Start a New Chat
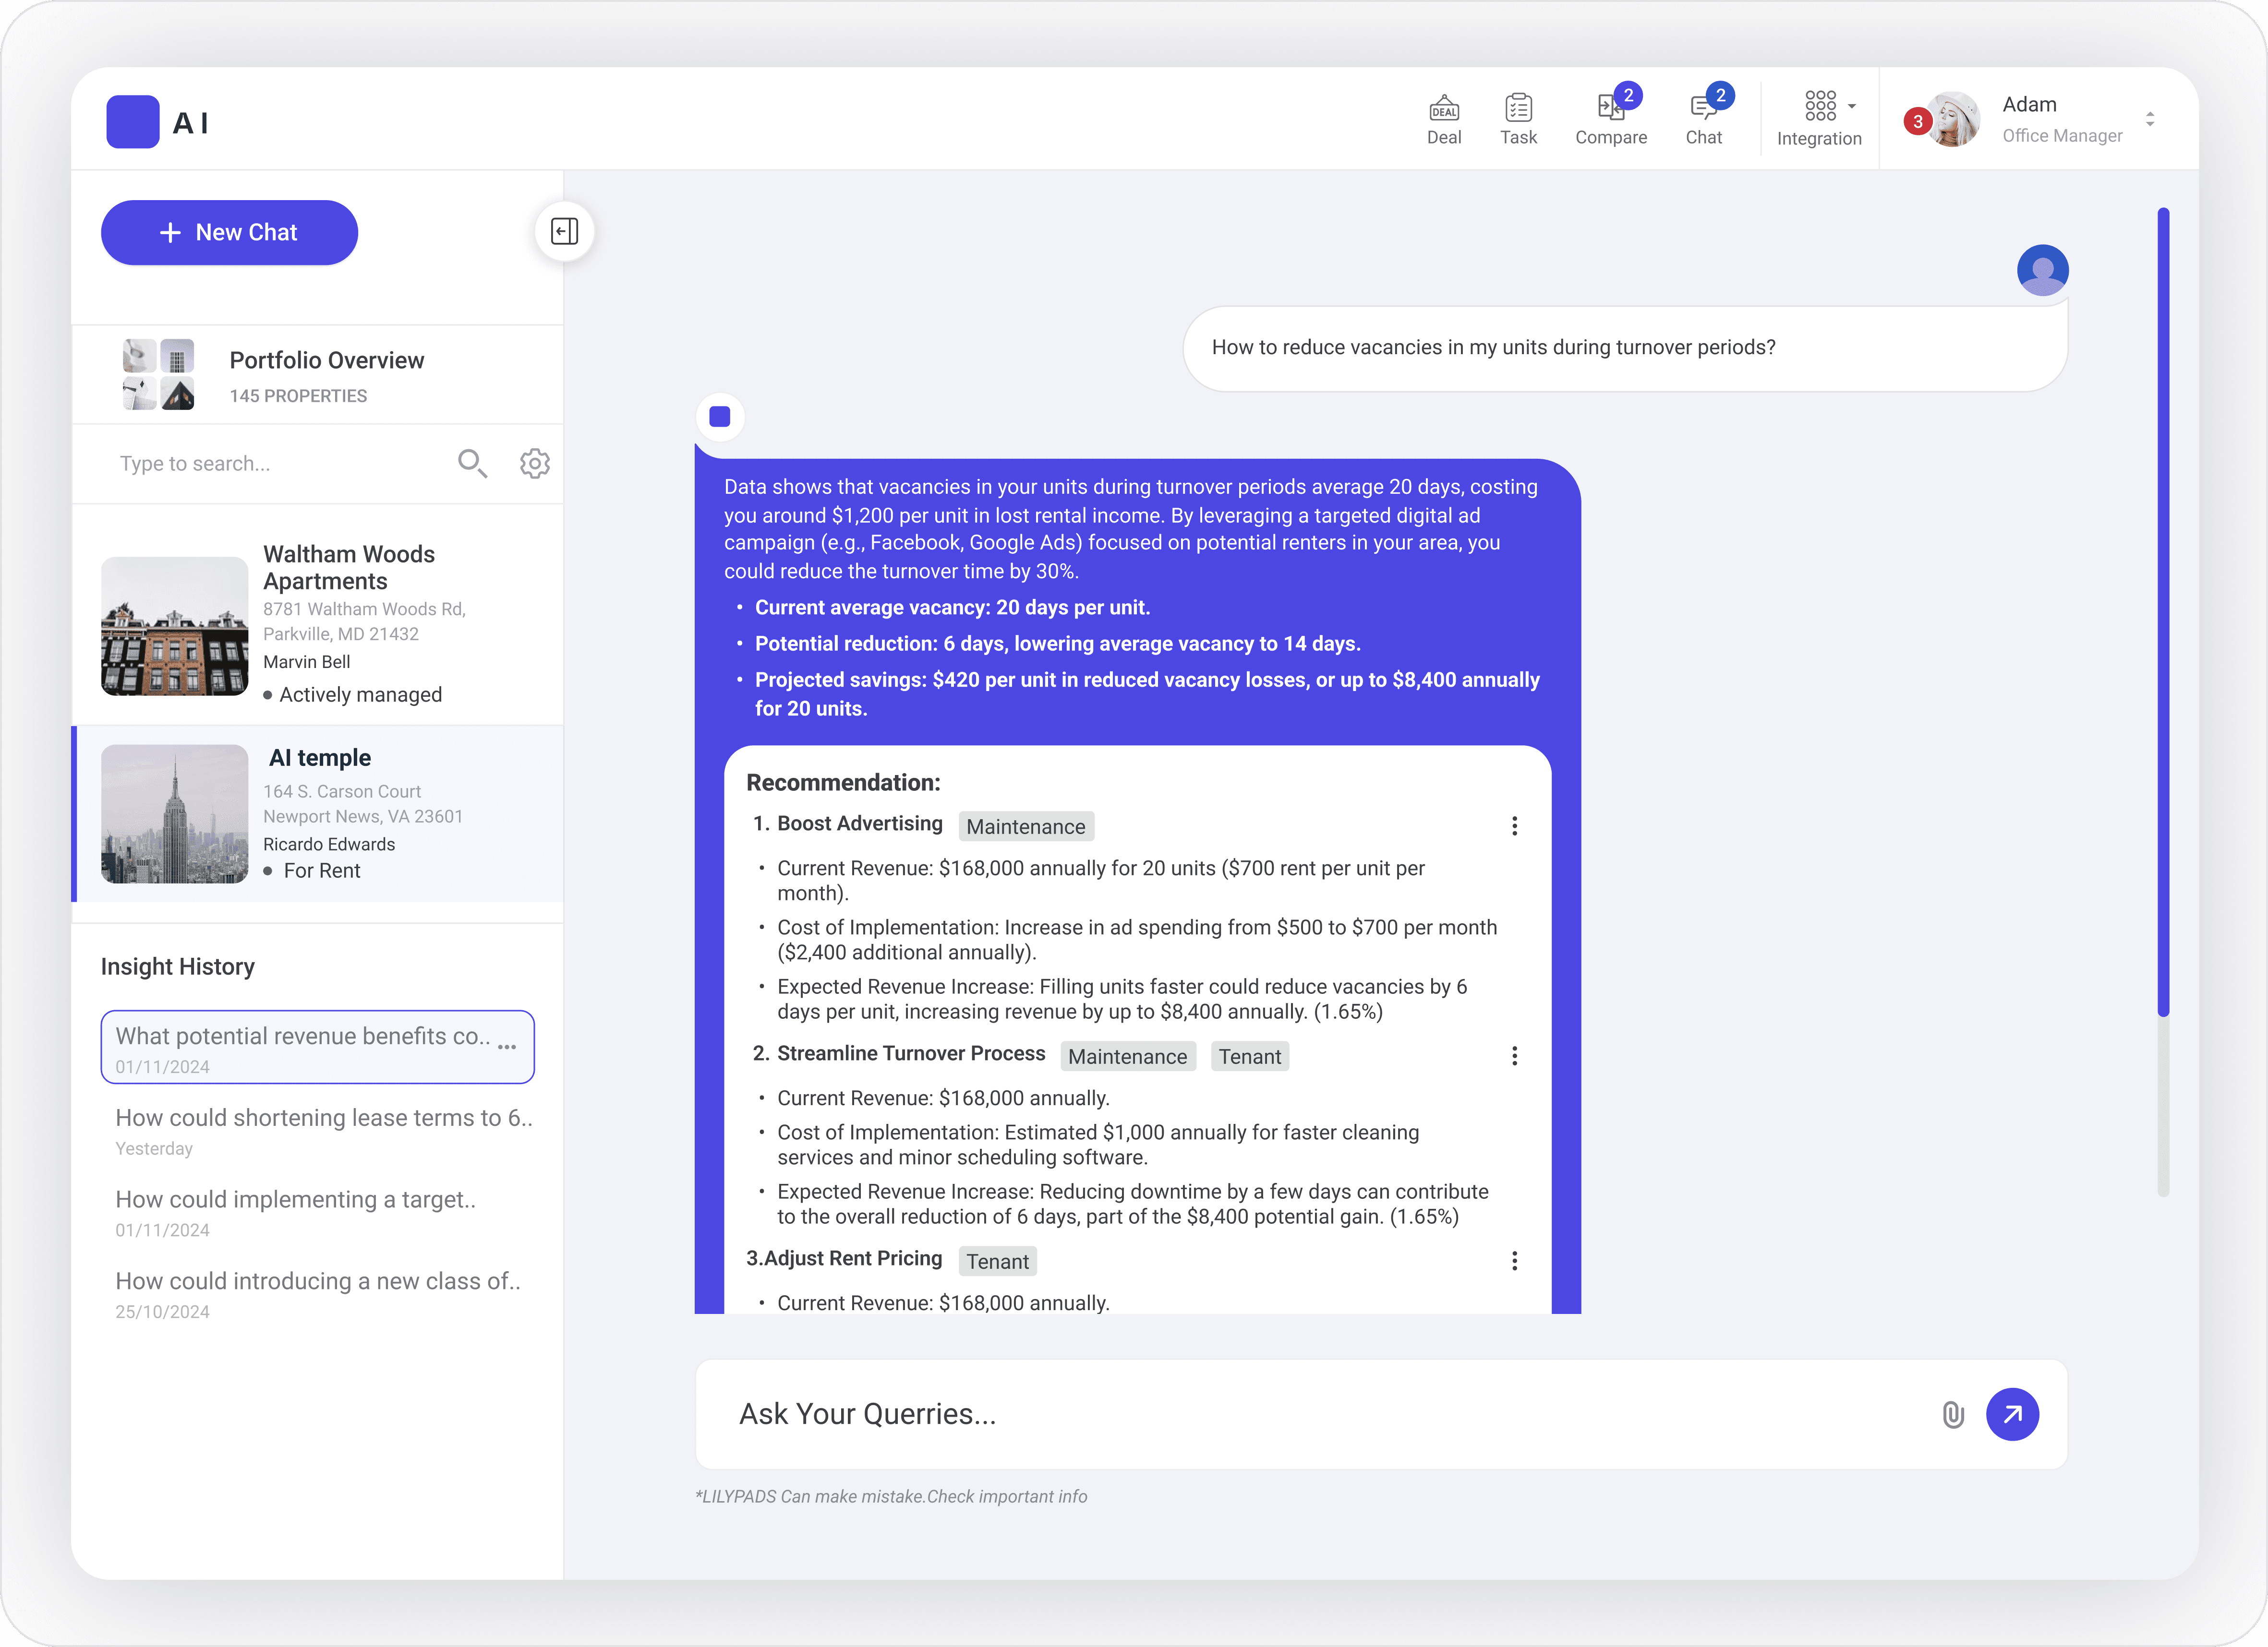 (x=229, y=232)
